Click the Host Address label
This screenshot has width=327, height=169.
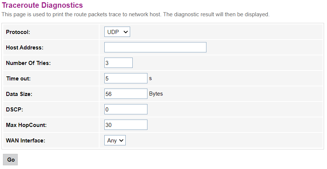[25, 48]
